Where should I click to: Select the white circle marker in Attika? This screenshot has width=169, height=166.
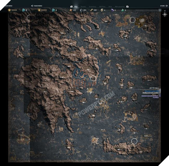point(93,78)
